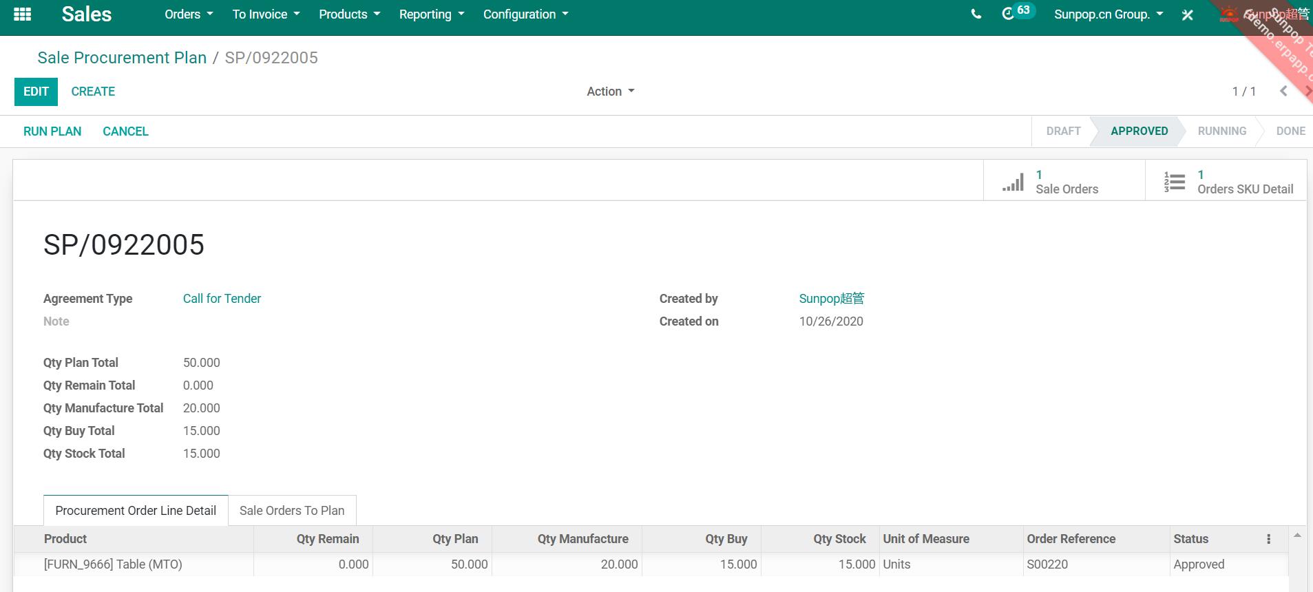Sort by Qty Remain column header
1313x592 pixels.
click(313, 539)
